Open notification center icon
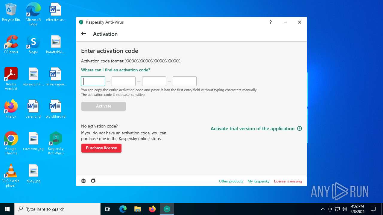This screenshot has height=215, width=383. point(373,209)
